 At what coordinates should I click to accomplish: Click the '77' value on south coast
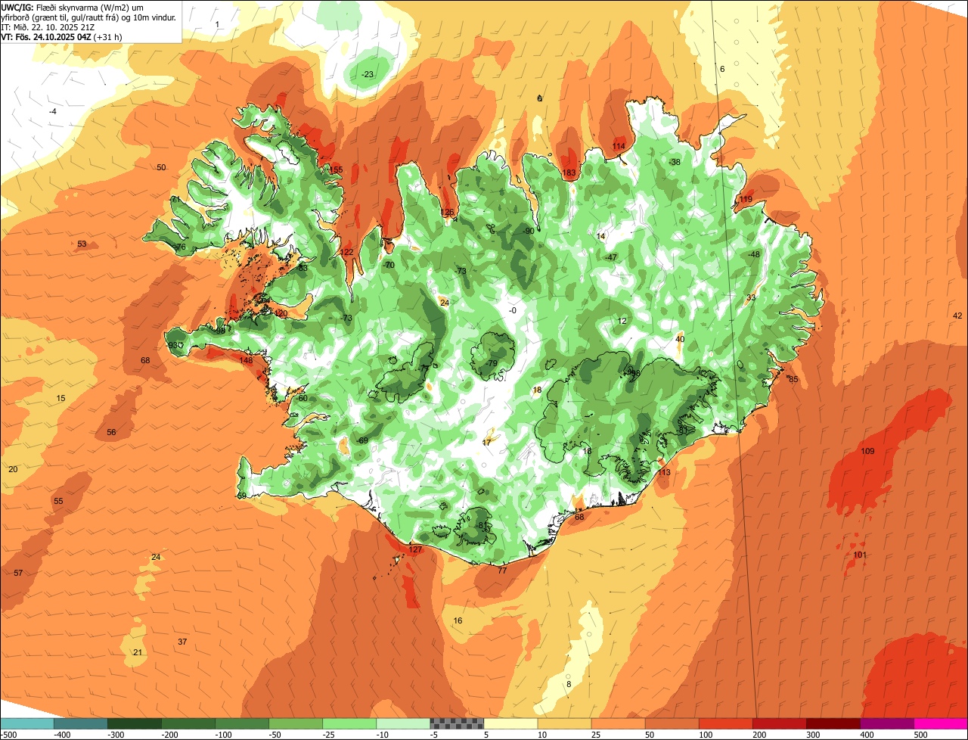[502, 571]
